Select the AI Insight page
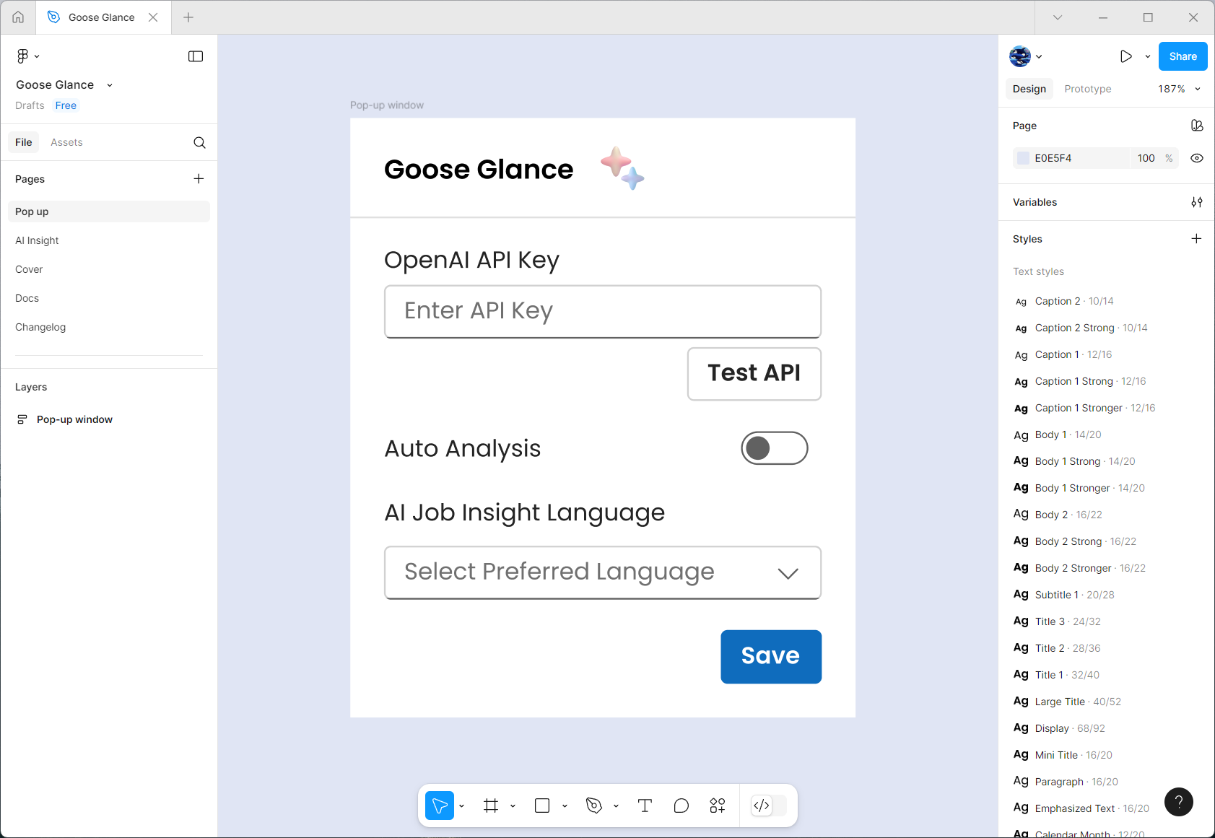 [x=109, y=240]
